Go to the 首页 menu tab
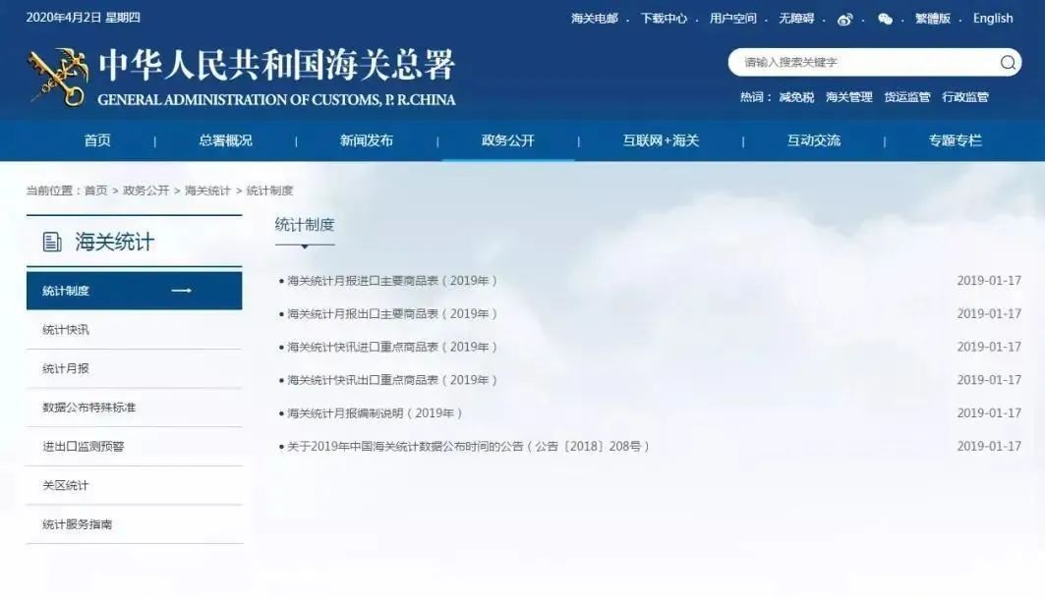 (96, 139)
